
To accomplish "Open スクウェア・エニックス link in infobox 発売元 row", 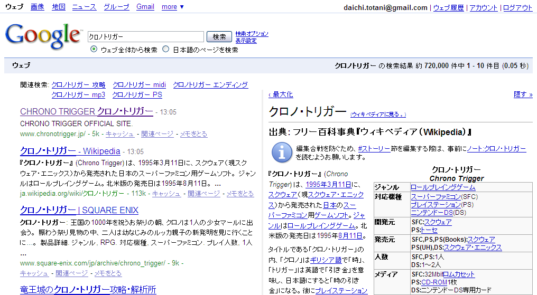I will [473, 248].
